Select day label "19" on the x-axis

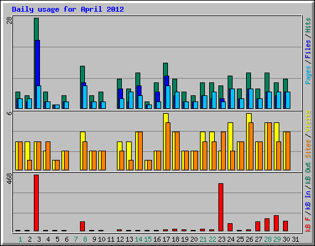(x=185, y=239)
